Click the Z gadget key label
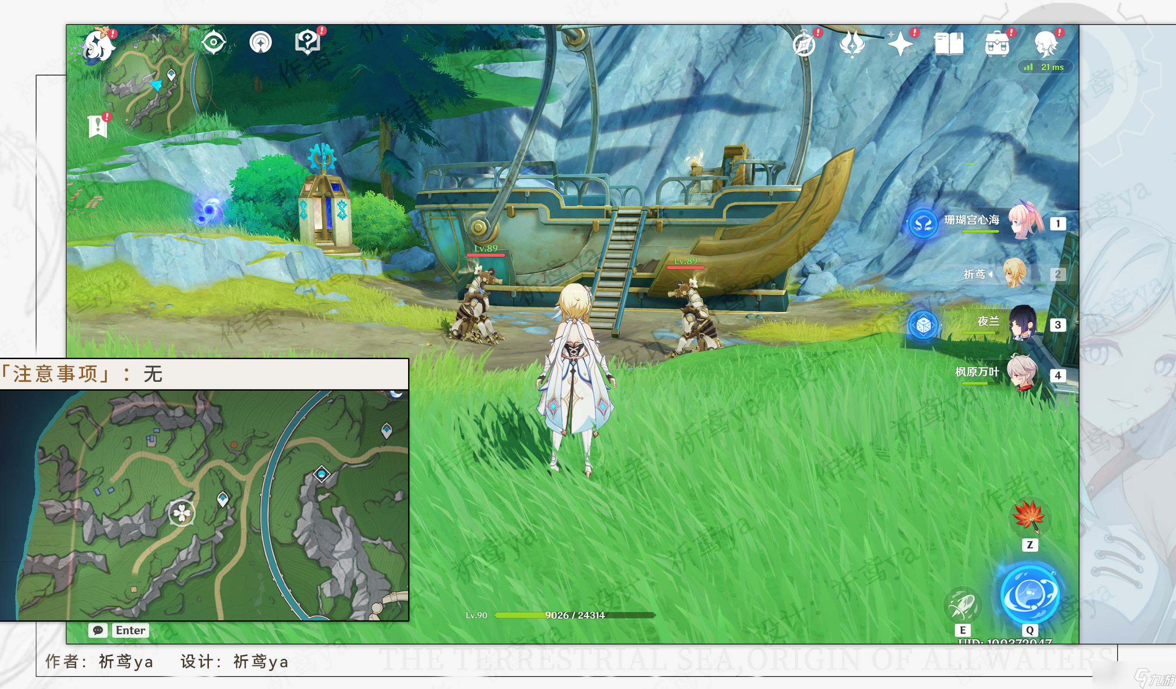The image size is (1176, 689). (1030, 545)
